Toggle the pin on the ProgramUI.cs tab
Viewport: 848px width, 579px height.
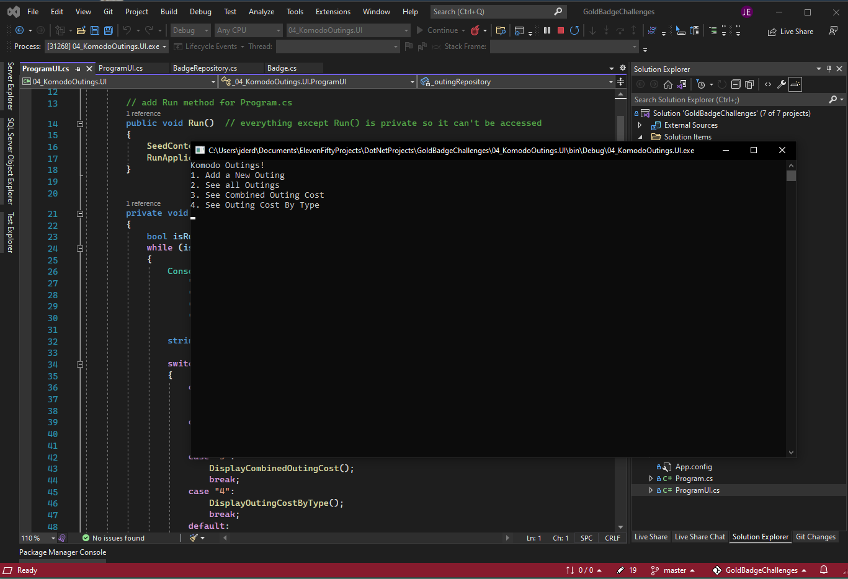pos(78,69)
